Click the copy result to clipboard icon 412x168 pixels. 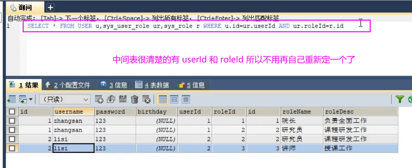[23, 99]
